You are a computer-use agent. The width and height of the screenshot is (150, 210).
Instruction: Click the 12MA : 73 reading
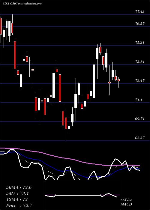point(17,199)
